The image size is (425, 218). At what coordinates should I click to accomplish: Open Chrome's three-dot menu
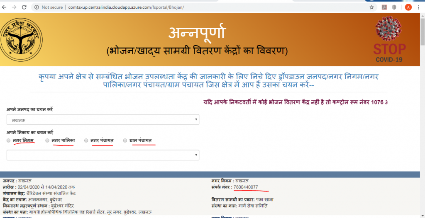419,7
